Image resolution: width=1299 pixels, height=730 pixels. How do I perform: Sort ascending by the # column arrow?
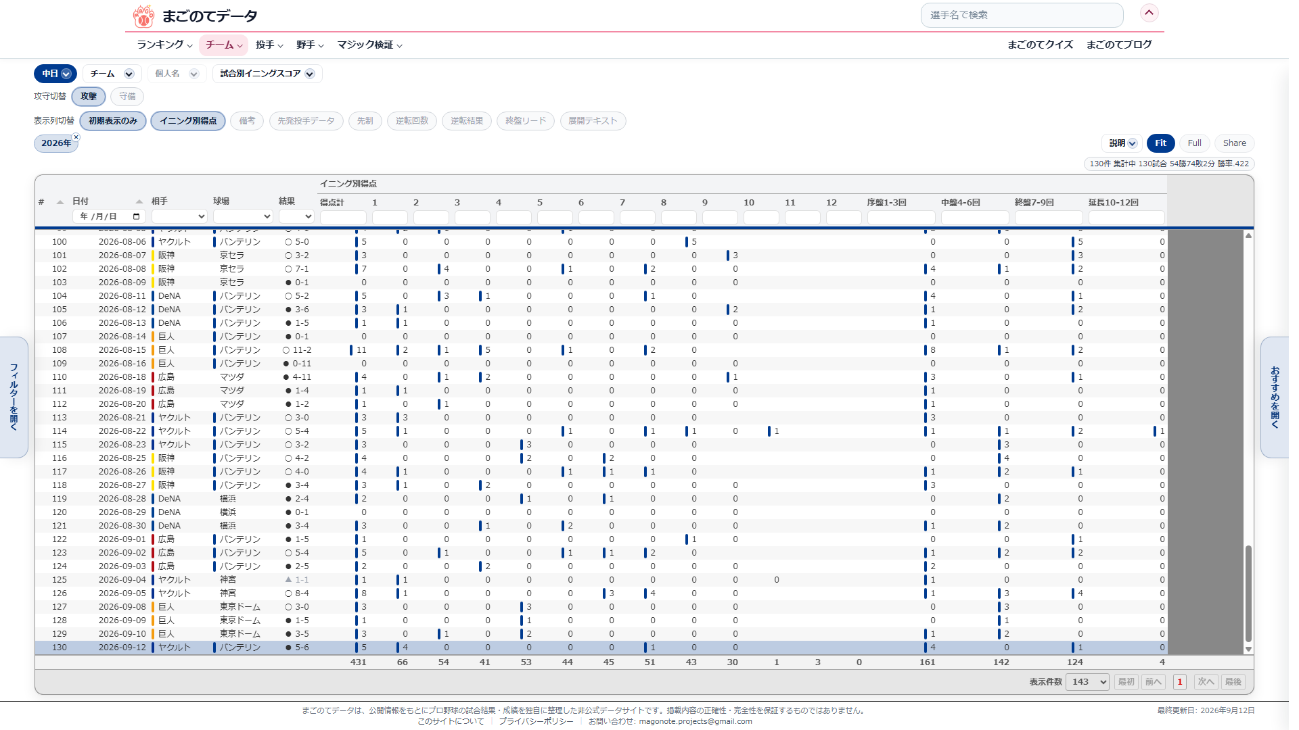[x=60, y=202]
